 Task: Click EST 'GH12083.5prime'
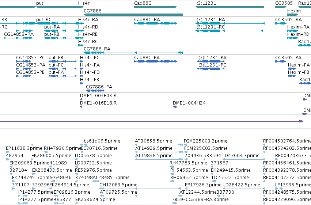coord(118,185)
